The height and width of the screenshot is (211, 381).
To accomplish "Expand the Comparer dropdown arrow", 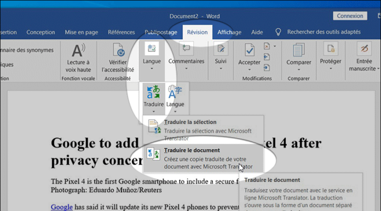I will 299,70.
